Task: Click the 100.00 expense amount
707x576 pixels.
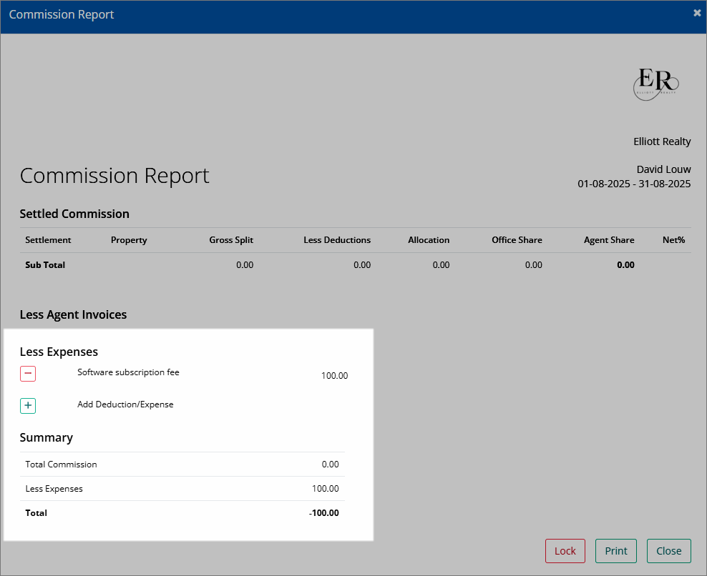Action: tap(334, 376)
